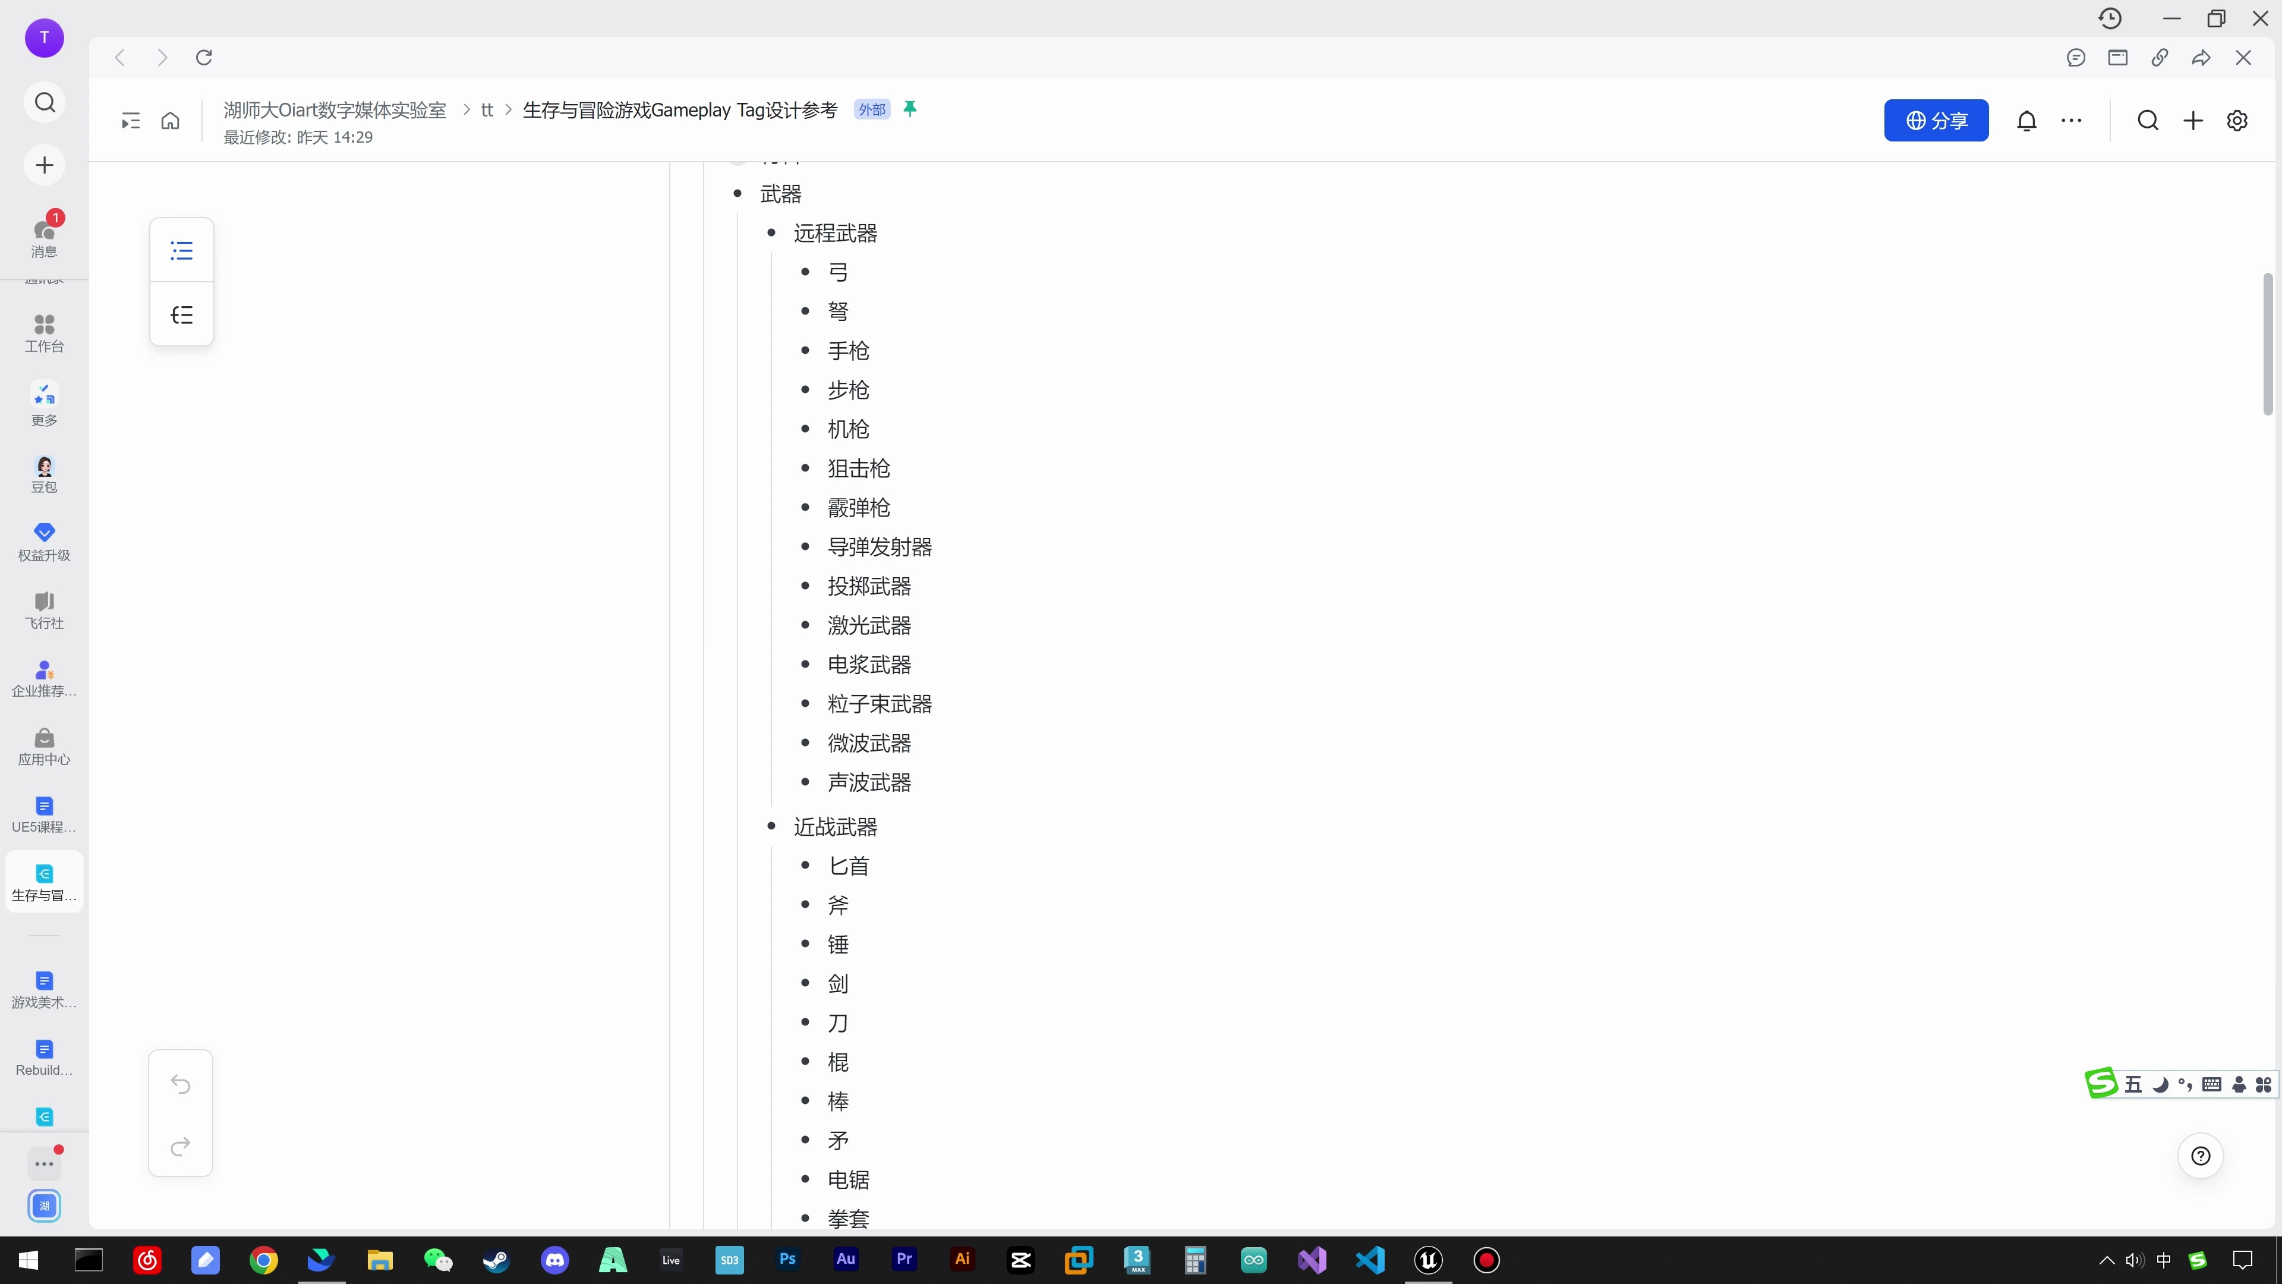
Task: Collapse the 近战武器 bullet node
Action: pos(771,827)
